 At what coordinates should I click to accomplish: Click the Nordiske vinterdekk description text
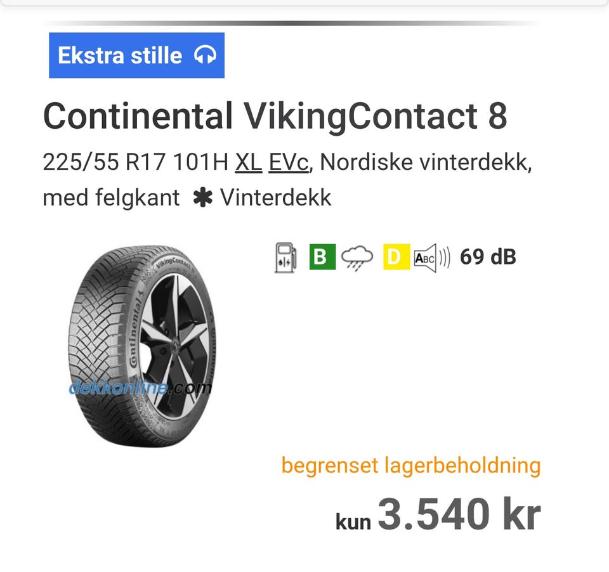pos(425,163)
